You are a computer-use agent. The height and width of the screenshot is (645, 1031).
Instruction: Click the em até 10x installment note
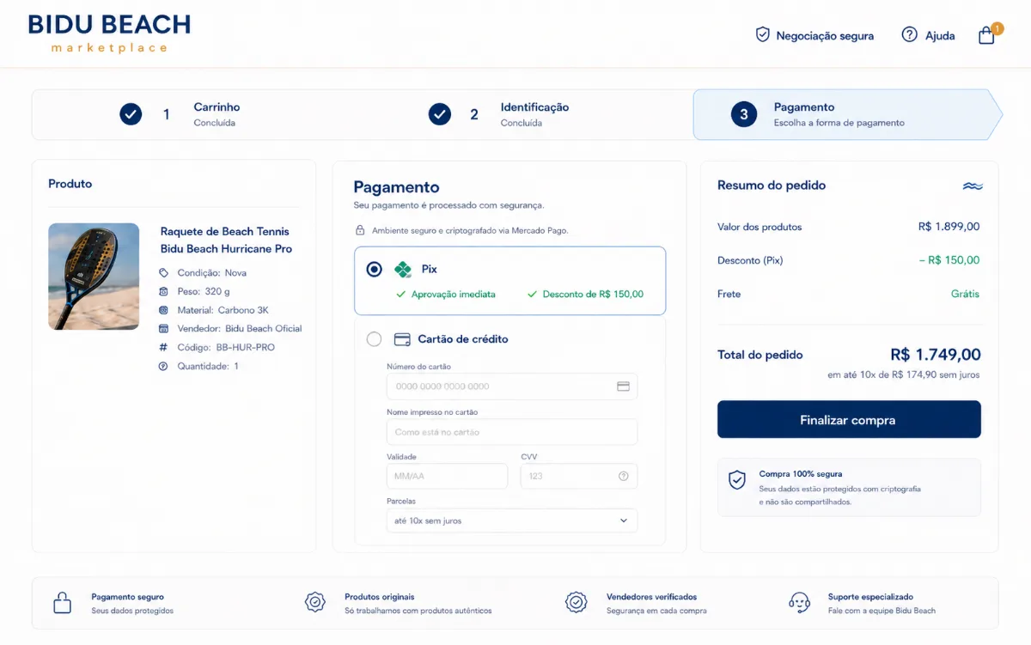904,374
